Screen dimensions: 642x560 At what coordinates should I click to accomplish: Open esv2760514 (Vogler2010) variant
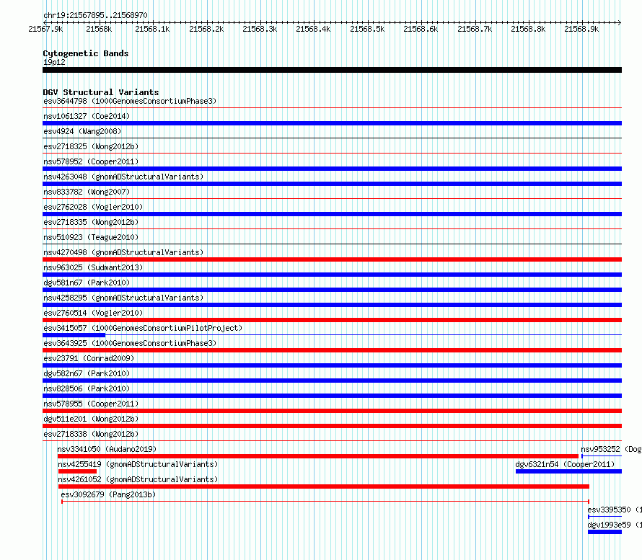(x=93, y=313)
